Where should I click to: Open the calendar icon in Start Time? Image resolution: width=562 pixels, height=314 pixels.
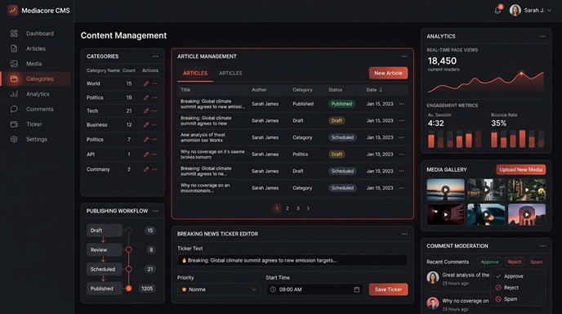[357, 289]
